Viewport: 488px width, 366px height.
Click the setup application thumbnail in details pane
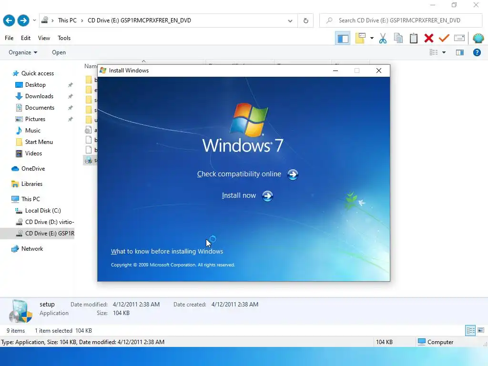[20, 311]
